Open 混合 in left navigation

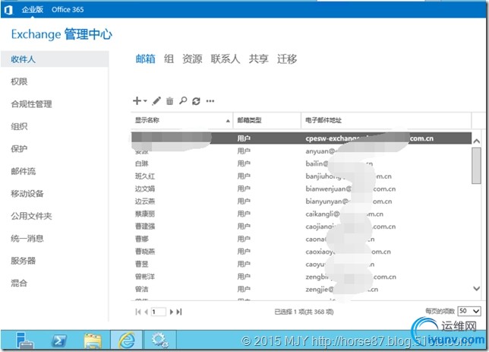[19, 284]
